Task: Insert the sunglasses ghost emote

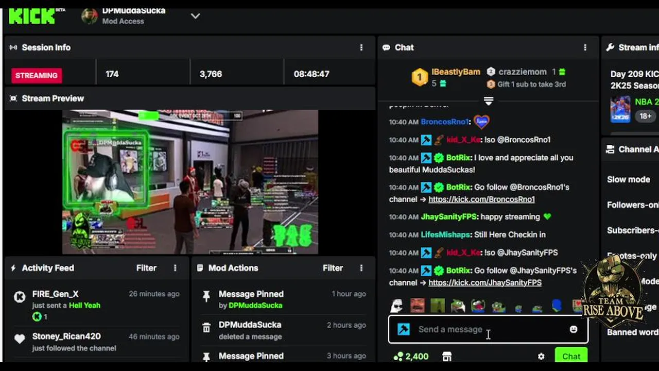Action: point(396,306)
